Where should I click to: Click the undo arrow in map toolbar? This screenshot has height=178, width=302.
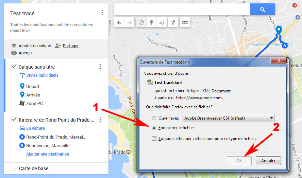click(119, 23)
